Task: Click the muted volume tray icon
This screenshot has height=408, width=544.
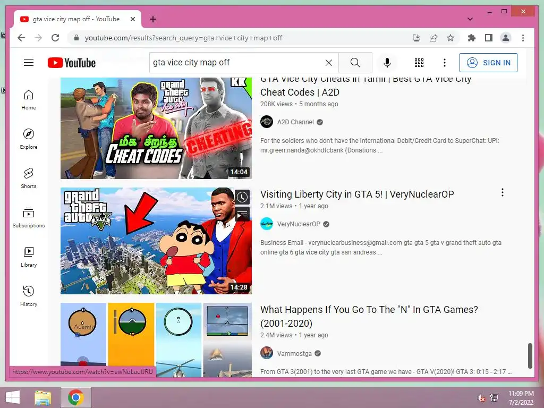Action: click(481, 398)
